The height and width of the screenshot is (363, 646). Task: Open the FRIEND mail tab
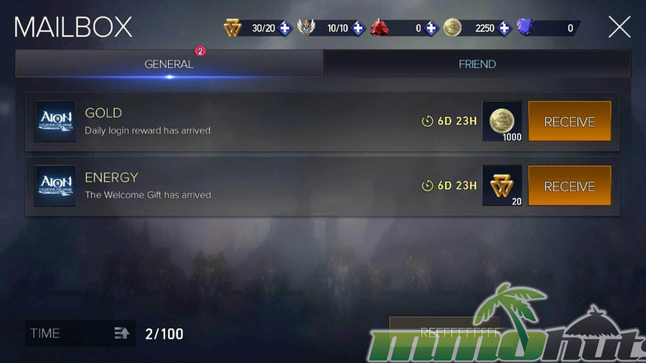pos(477,64)
